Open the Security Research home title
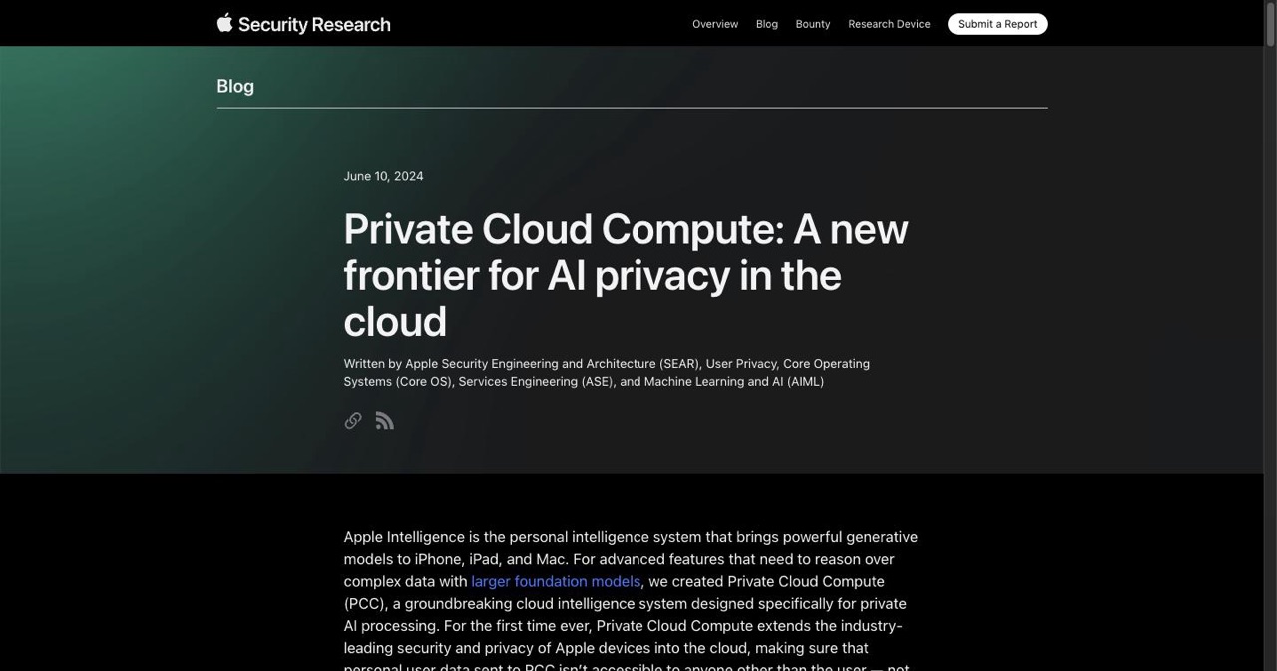Image resolution: width=1277 pixels, height=671 pixels. pos(314,24)
